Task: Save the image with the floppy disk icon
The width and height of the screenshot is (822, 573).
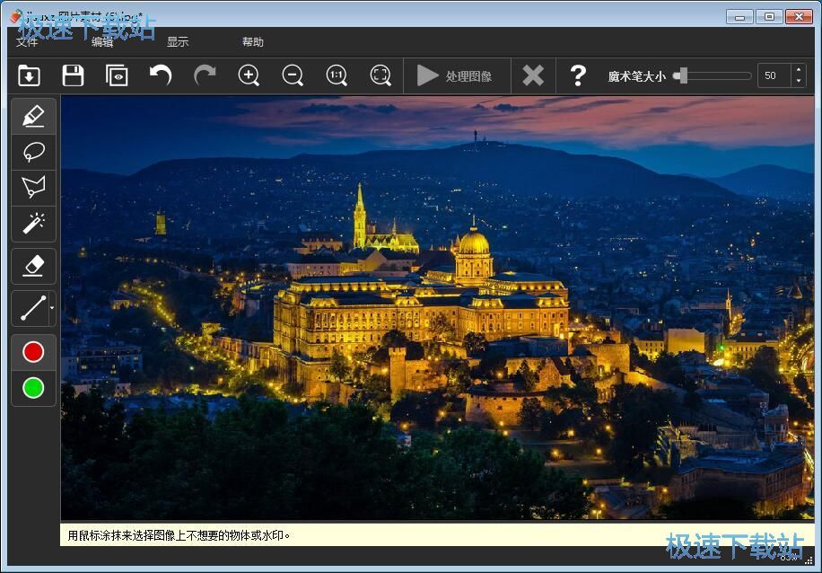Action: 73,76
